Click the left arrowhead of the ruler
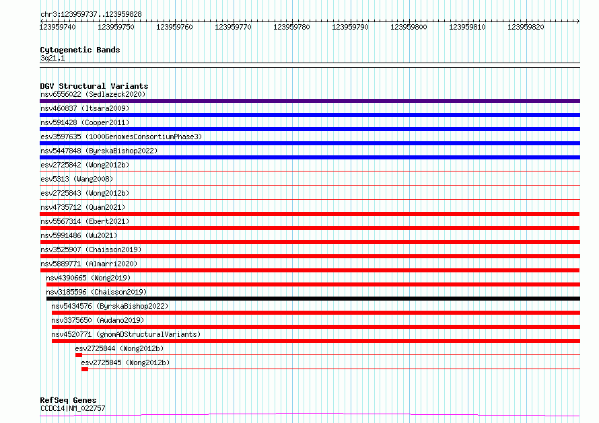The height and width of the screenshot is (423, 599). [x=42, y=21]
